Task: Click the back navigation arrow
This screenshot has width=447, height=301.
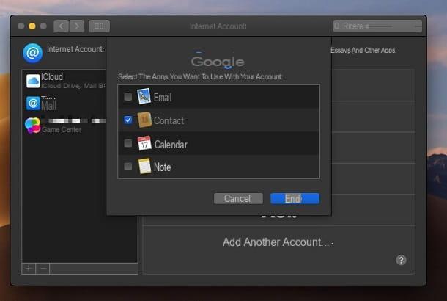Action: 61,26
